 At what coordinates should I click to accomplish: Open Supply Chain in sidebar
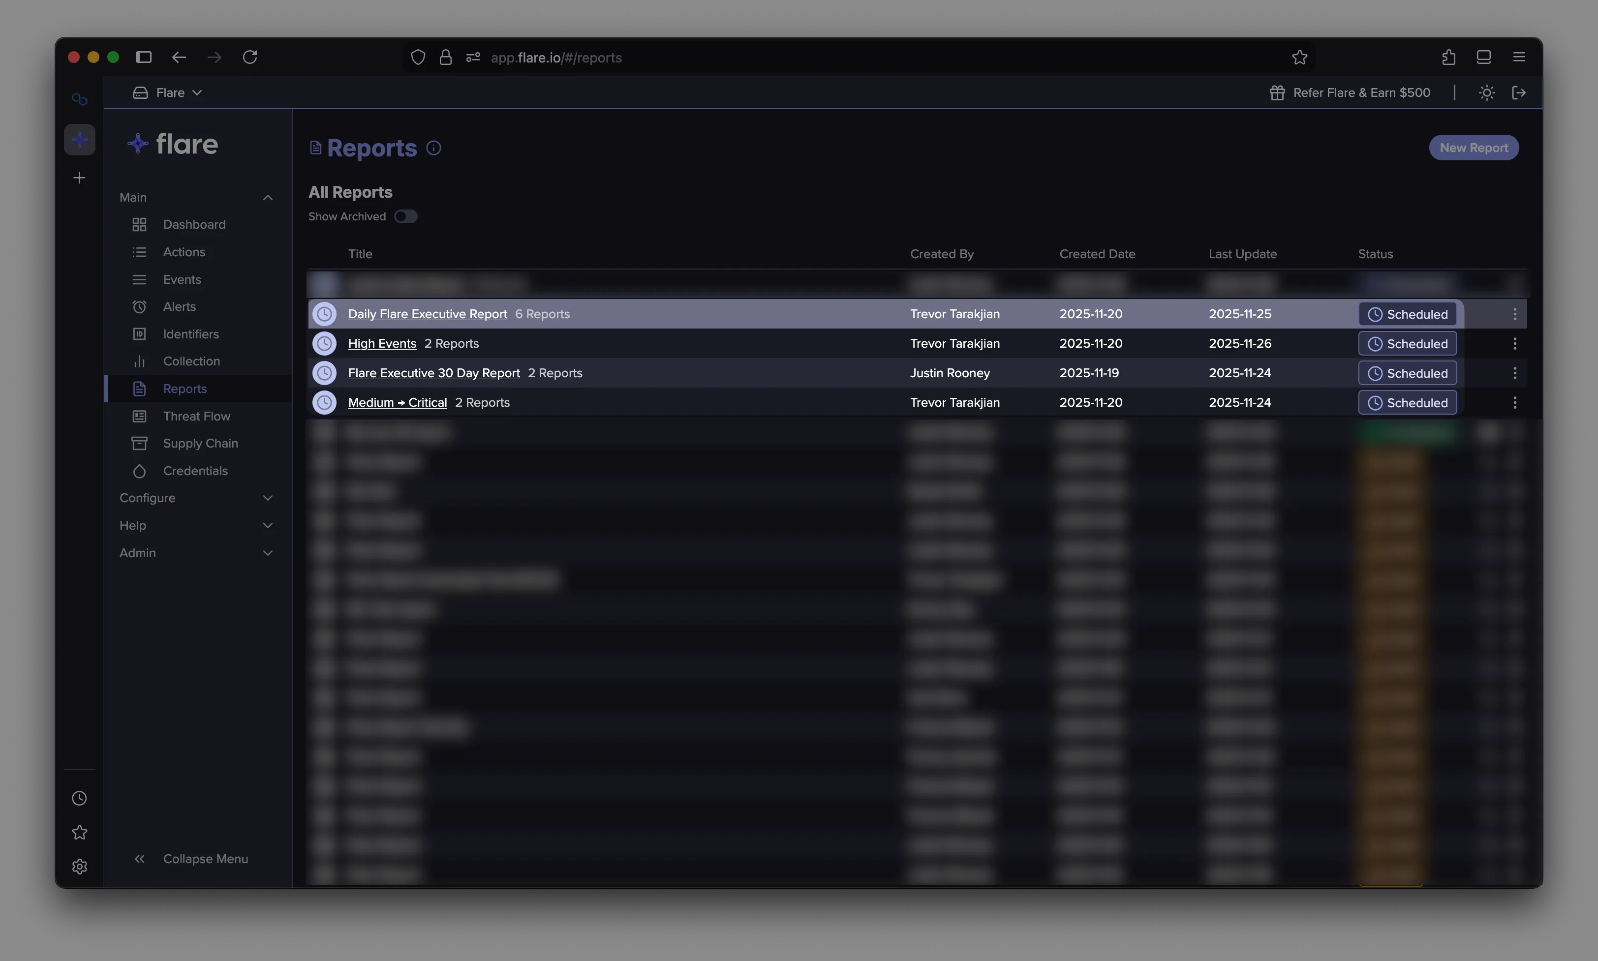coord(200,444)
